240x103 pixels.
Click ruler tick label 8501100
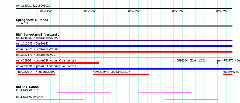point(46,11)
